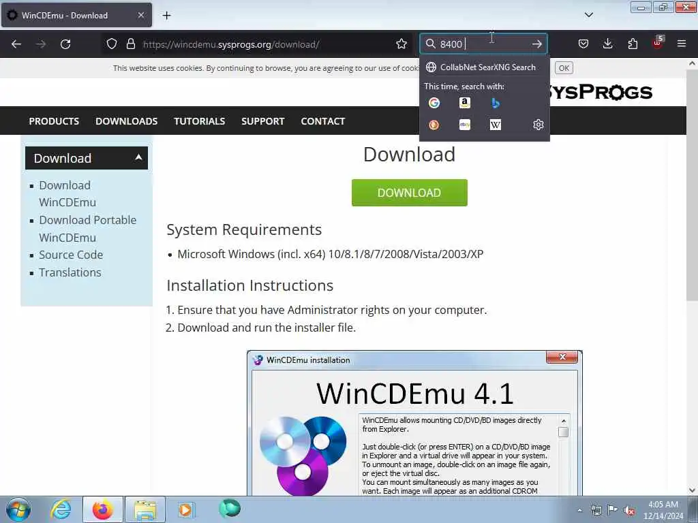
Task: Open Download WinCDEmu link
Action: pyautogui.click(x=67, y=194)
